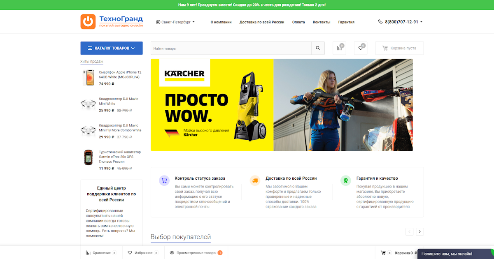Open Туристический навигатор Garmin eTrex link
Viewport: 494px width, 259px height.
tap(120, 157)
